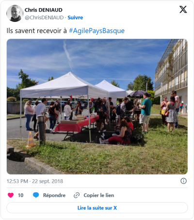
Task: Open the #AgilePaysBasque hashtag
Action: (97, 31)
